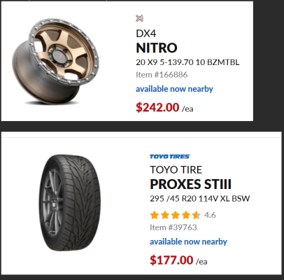
Task: Click wheel's available now nearby link
Action: click(x=174, y=89)
